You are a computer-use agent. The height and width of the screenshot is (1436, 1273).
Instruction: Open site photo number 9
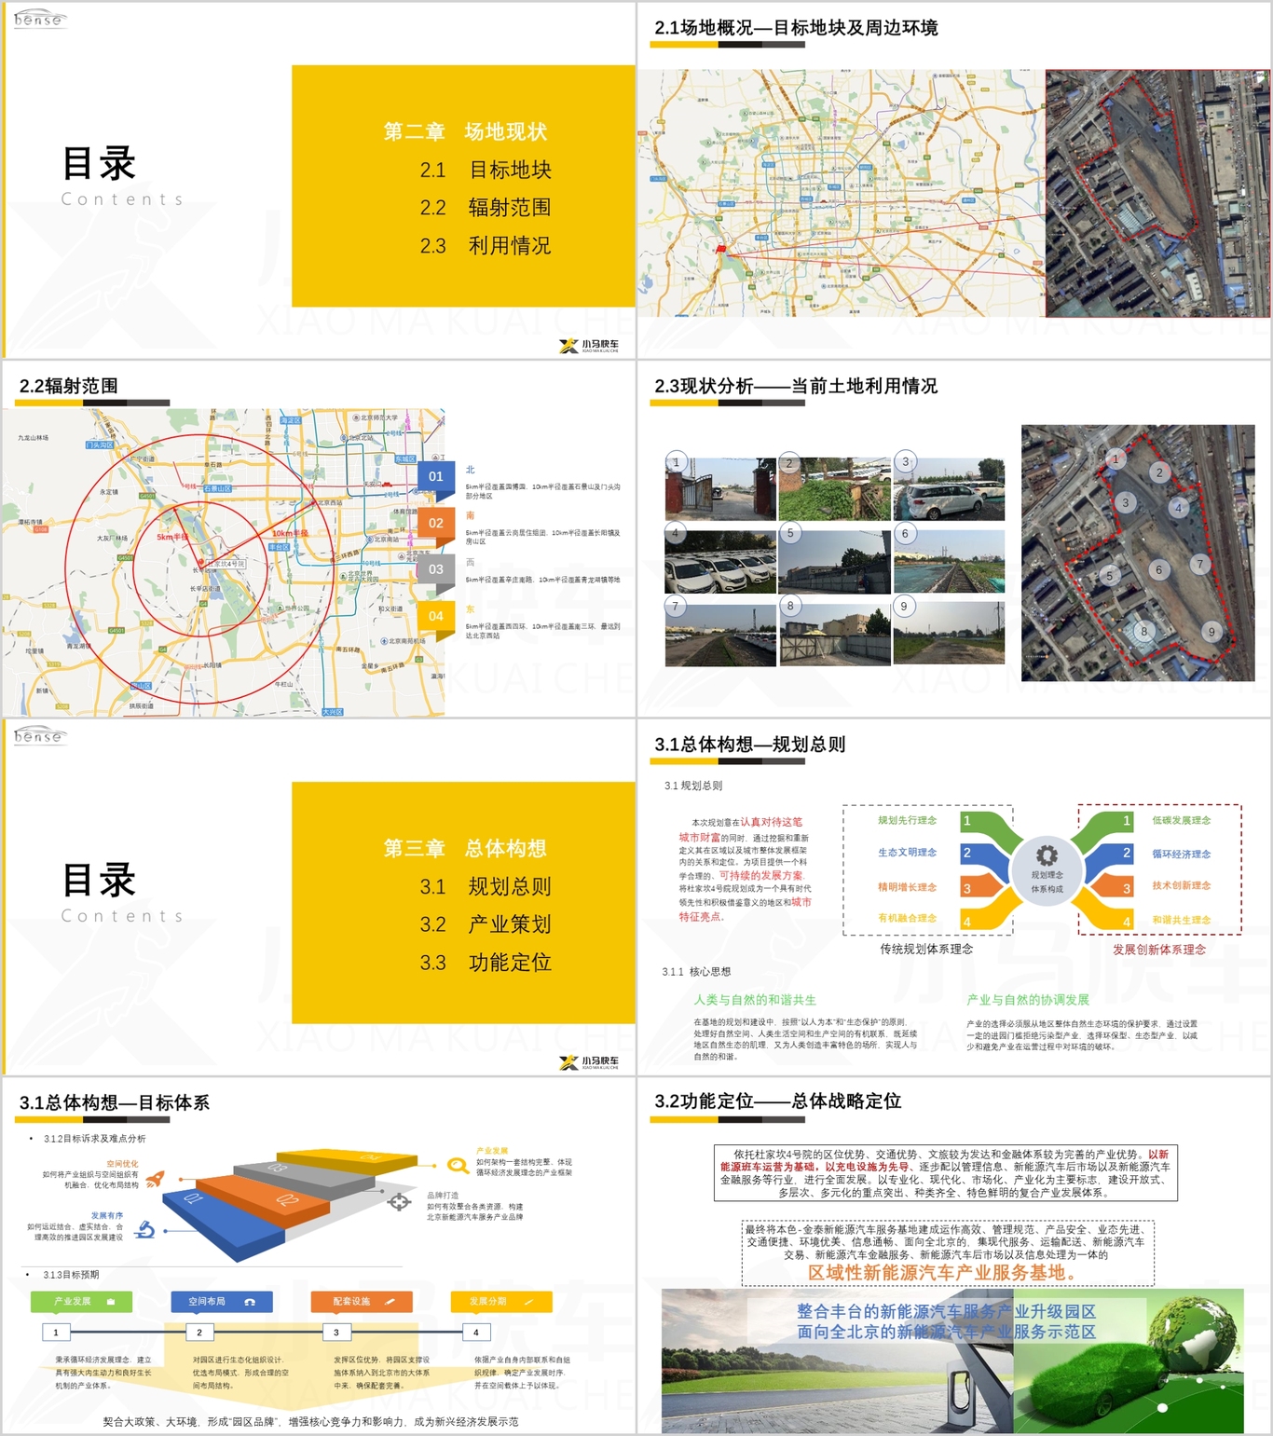pos(949,634)
